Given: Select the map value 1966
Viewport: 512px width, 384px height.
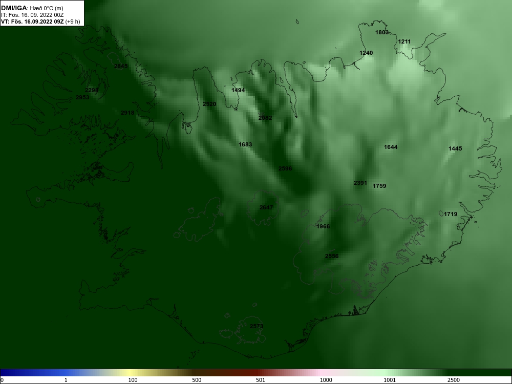Looking at the screenshot, I should (x=323, y=227).
